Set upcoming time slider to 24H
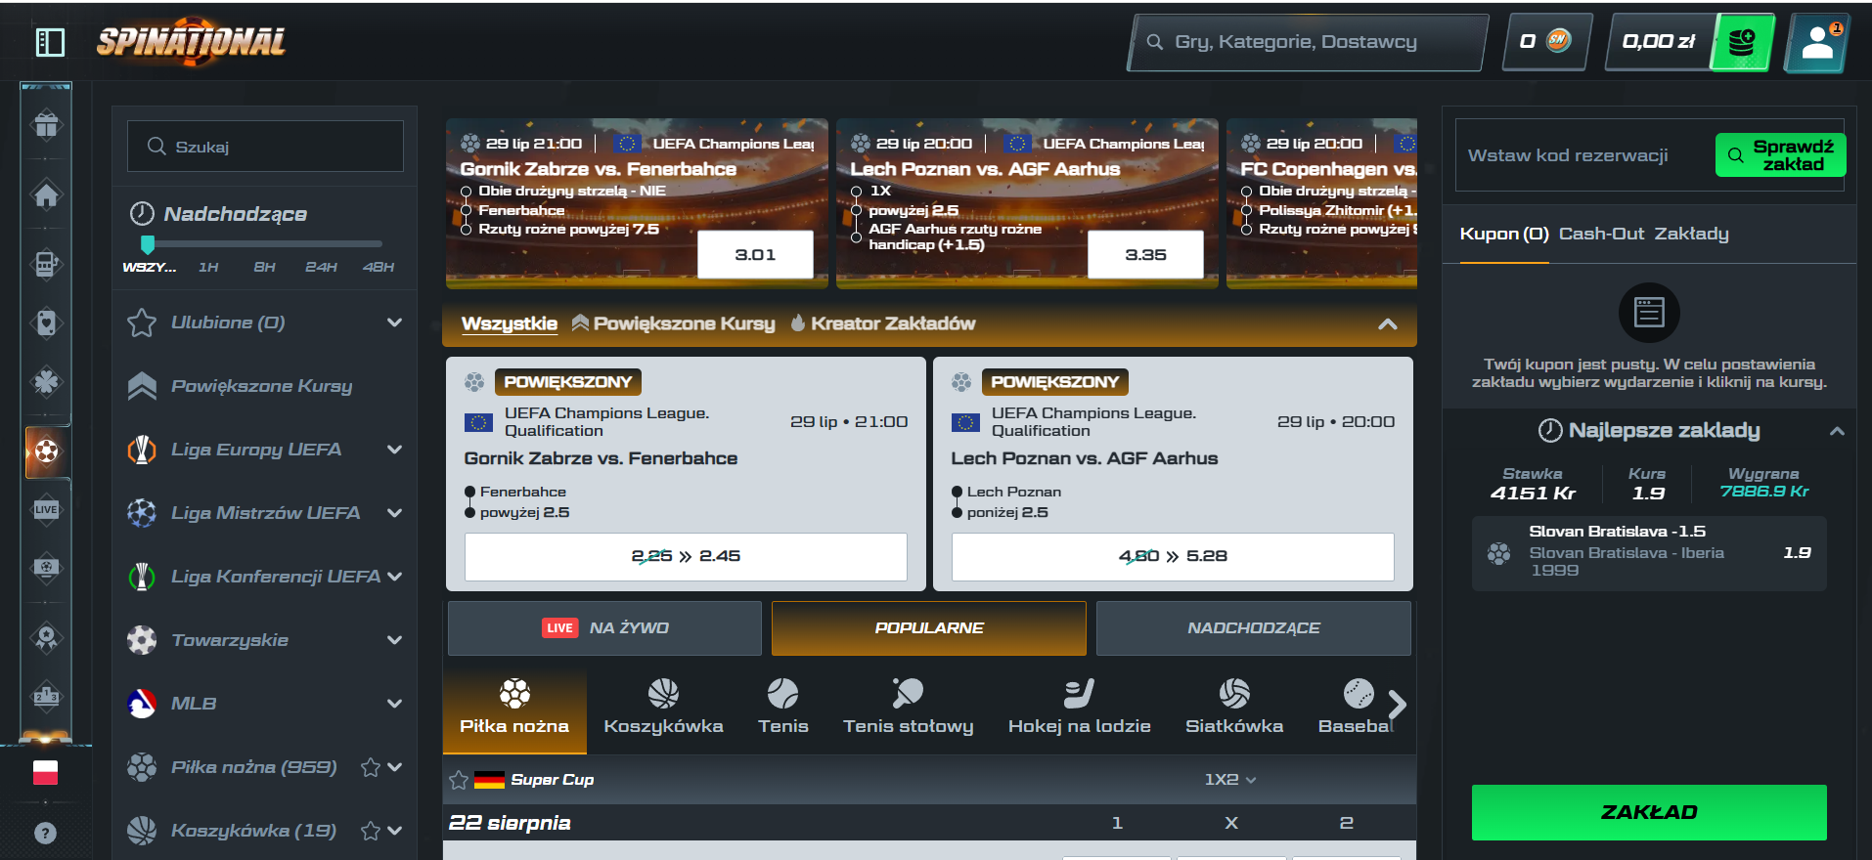Viewport: 1872px width, 860px height. pos(321,267)
